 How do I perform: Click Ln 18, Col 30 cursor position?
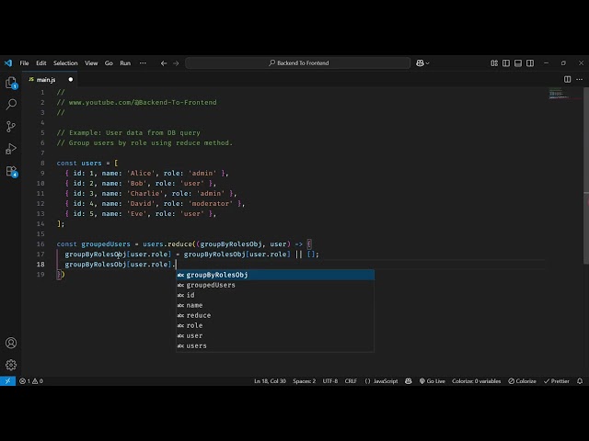tap(270, 381)
